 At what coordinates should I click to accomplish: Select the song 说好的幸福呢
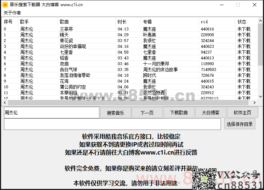pos(73,46)
